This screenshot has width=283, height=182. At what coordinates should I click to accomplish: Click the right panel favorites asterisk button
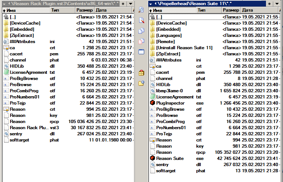pyautogui.click(x=270, y=4)
